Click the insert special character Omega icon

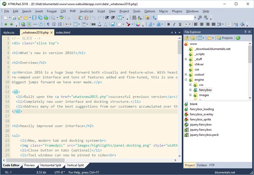105,24
